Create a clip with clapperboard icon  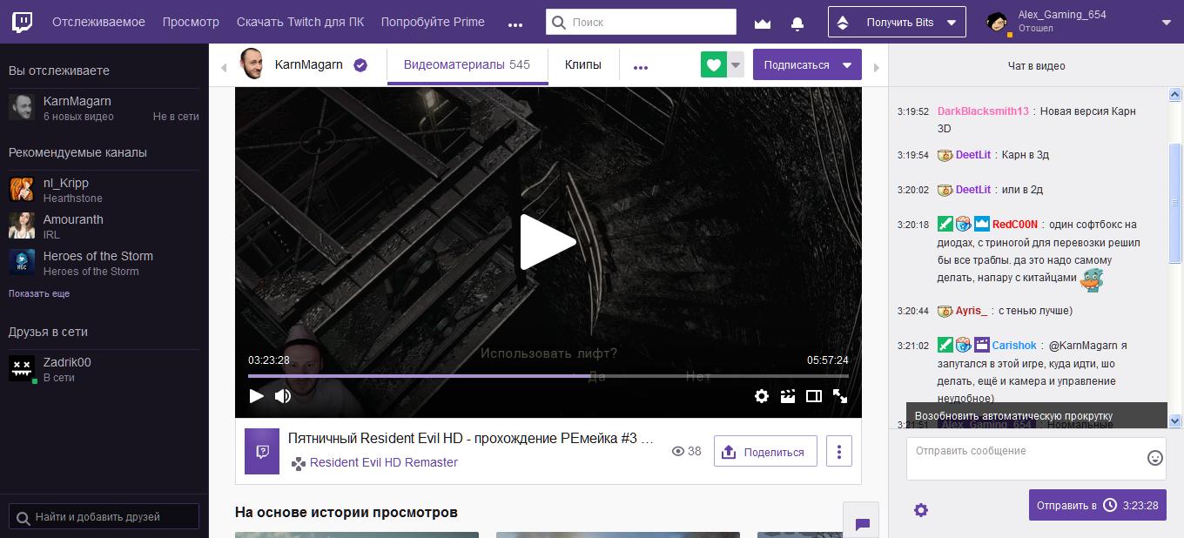(x=788, y=396)
